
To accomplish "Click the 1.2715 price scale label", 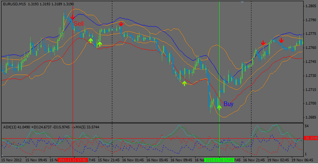I will [310, 90].
